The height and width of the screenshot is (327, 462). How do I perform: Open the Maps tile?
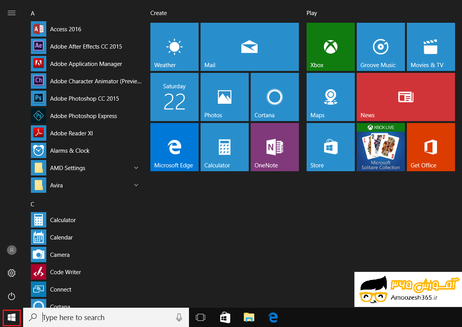(x=330, y=97)
